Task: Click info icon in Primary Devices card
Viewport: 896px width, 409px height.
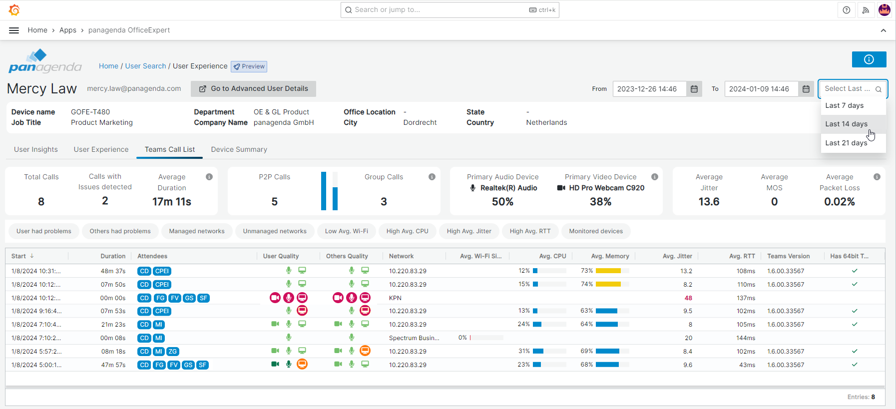Action: click(655, 177)
